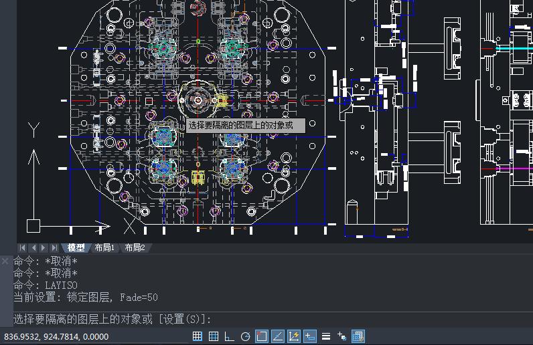This screenshot has height=345, width=533.
Task: Click the LAYISO command history line
Action: (x=46, y=285)
